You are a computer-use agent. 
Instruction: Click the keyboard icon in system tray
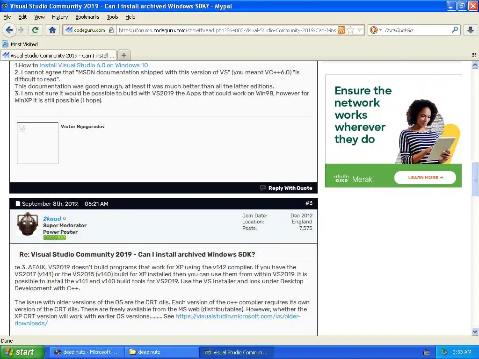click(x=427, y=352)
